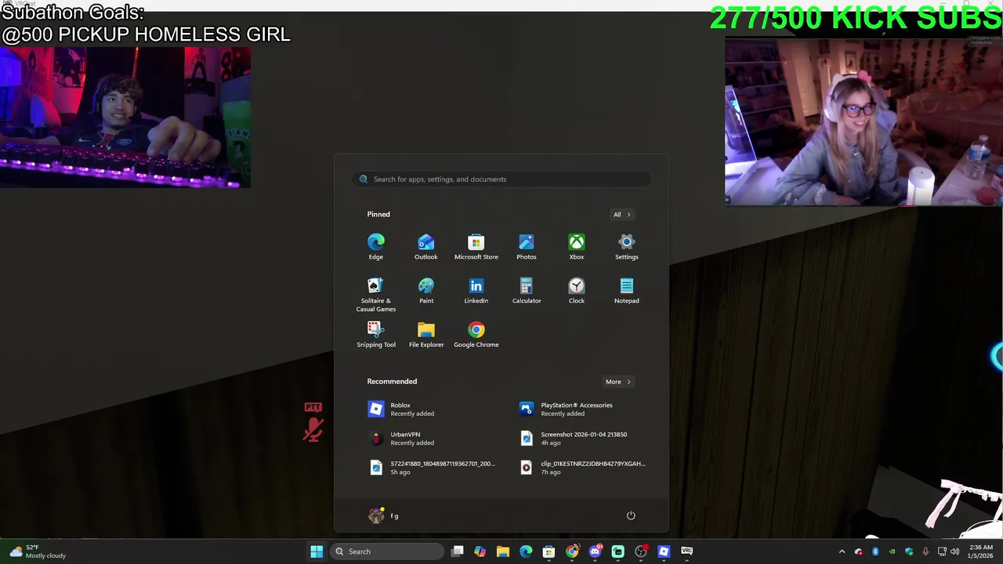Click the Bluetooth tray icon
The height and width of the screenshot is (564, 1003).
point(875,551)
